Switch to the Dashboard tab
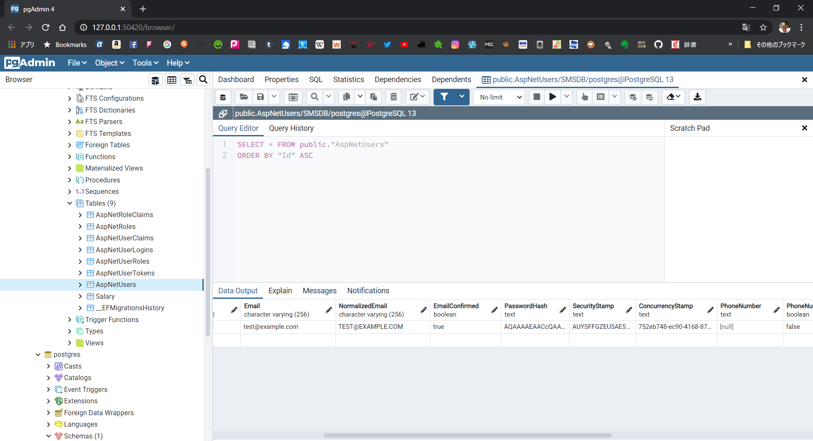Image resolution: width=813 pixels, height=441 pixels. (236, 80)
